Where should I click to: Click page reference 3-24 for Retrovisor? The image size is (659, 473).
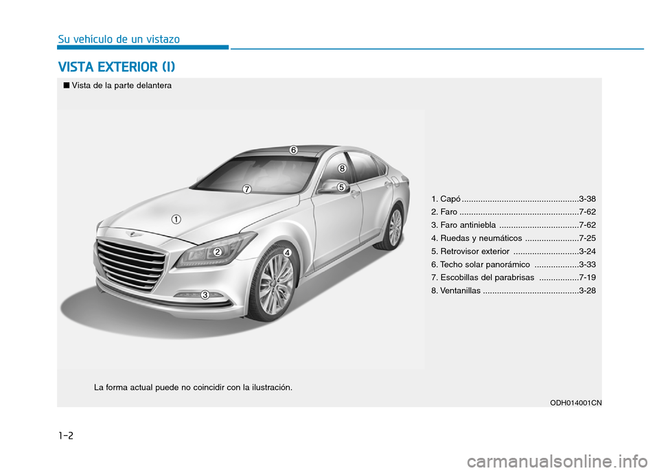click(588, 251)
